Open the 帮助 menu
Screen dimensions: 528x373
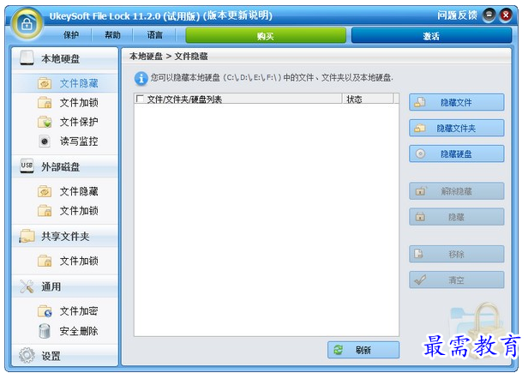pyautogui.click(x=112, y=35)
